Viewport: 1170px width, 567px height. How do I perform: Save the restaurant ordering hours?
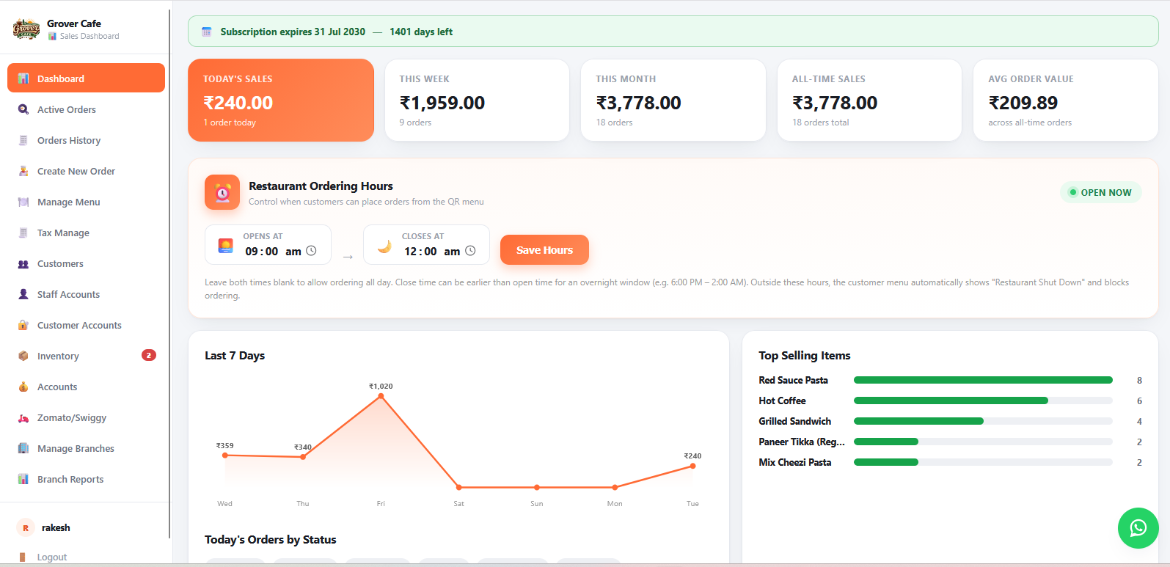tap(544, 250)
